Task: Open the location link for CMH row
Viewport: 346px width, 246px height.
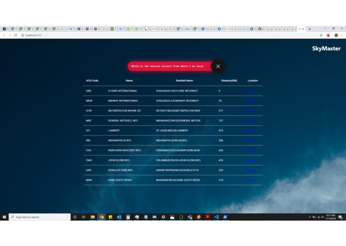Action: (x=251, y=160)
